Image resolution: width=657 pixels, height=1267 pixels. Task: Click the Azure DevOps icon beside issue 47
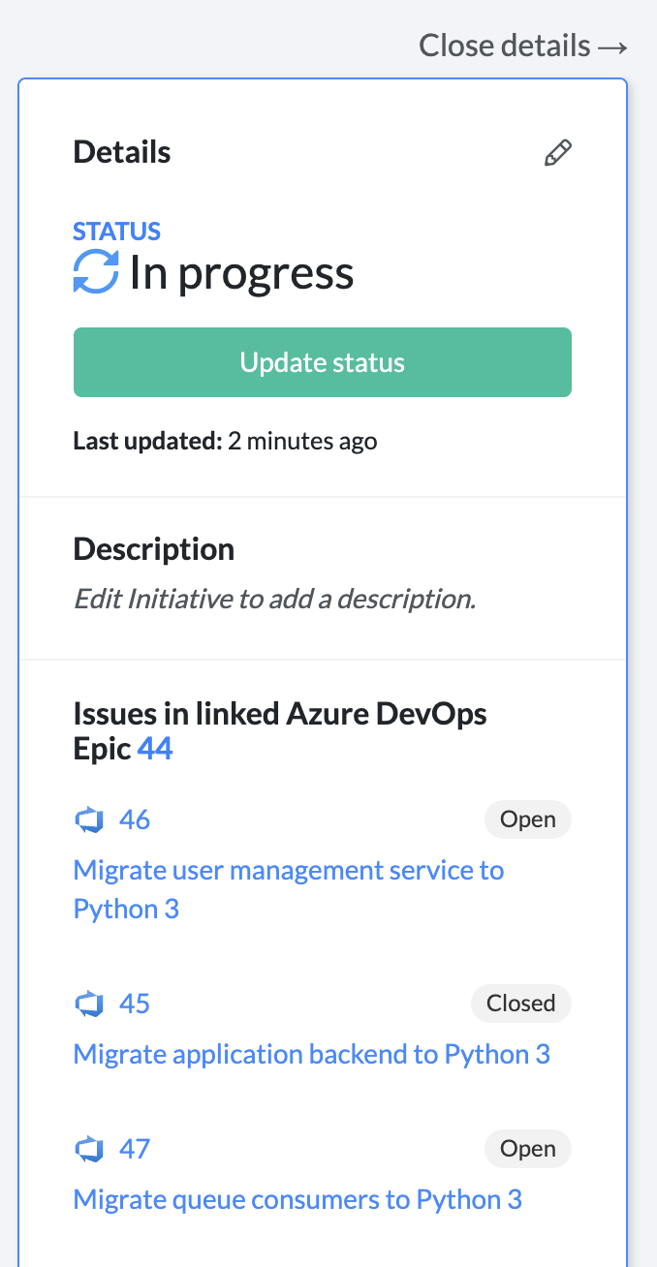pos(89,1150)
